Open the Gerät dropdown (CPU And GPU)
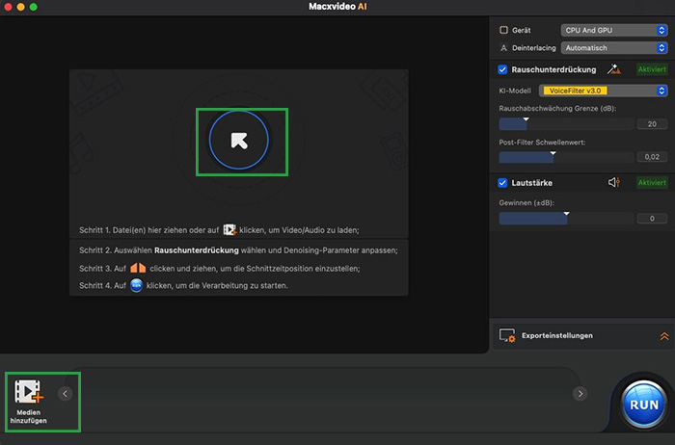 click(614, 30)
